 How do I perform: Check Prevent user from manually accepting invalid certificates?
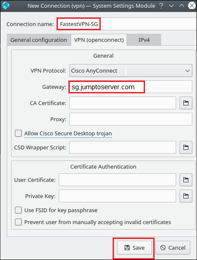coord(18,222)
